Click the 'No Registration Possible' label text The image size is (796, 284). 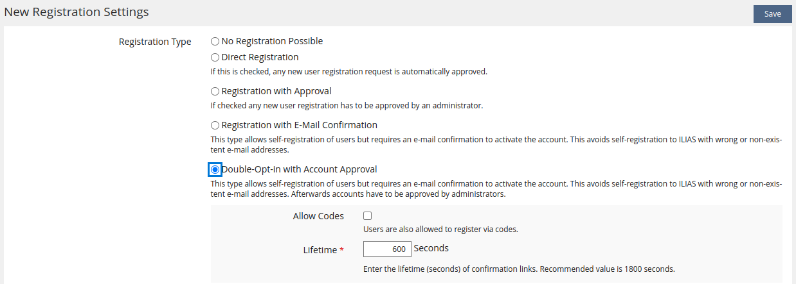click(x=272, y=41)
